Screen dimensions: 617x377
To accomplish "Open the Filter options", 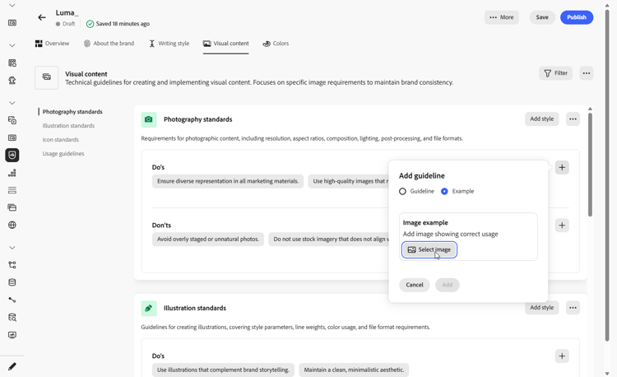I will (x=555, y=73).
